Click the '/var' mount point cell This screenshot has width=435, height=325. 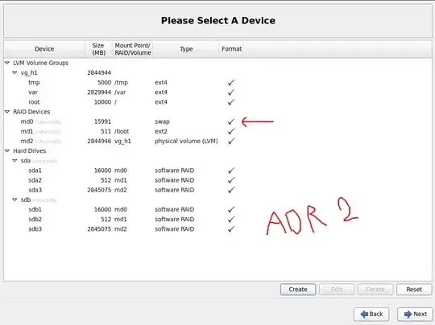click(120, 93)
